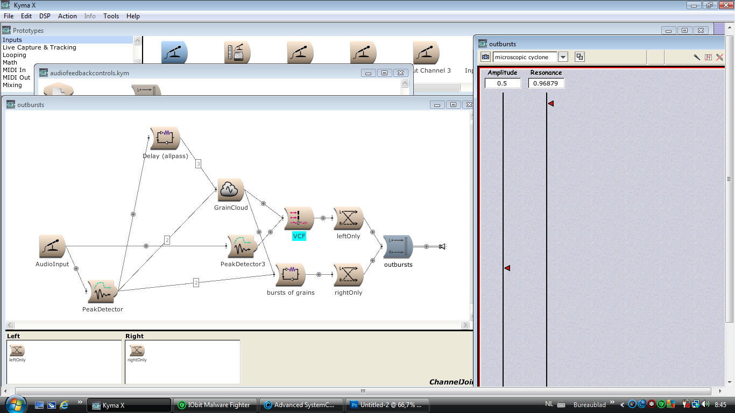Open the DSP menu
This screenshot has width=735, height=413.
45,16
